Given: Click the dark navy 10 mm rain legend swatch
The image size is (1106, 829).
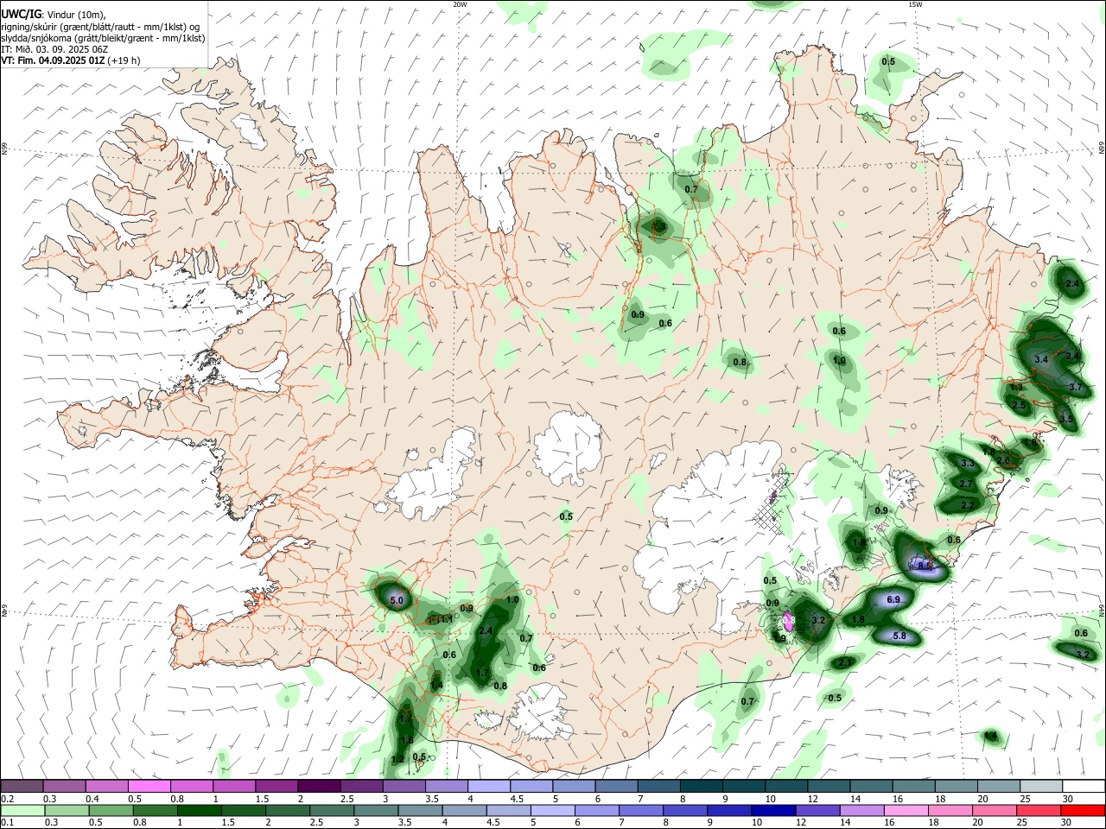Looking at the screenshot, I should click(772, 810).
